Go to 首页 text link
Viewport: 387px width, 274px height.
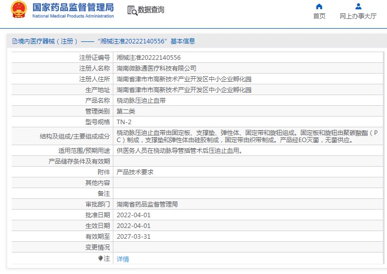[x=319, y=16]
